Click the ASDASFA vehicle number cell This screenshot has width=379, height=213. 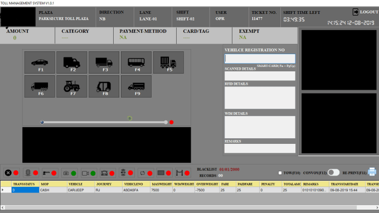click(137, 190)
